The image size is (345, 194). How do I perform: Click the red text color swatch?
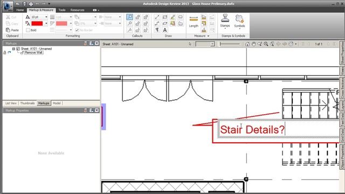click(x=37, y=24)
